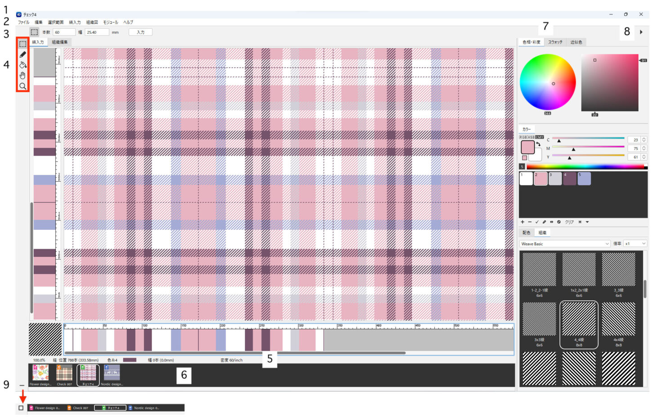Open the Nordic design thumbnail

tap(112, 374)
